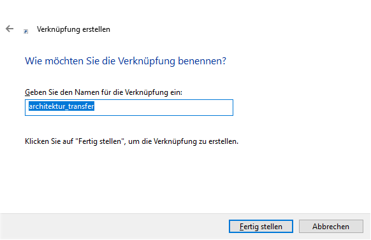
Task: Click the Verknüpfung erstellen title text
Action: [x=73, y=29]
